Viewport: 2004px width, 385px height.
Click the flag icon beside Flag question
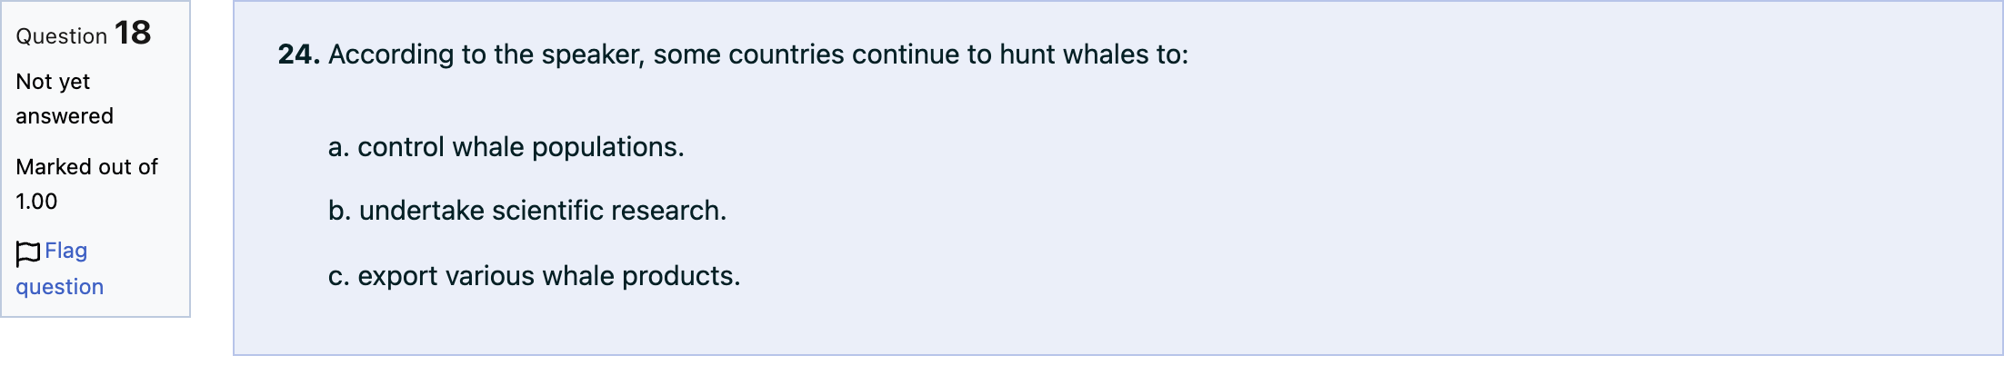click(x=28, y=253)
